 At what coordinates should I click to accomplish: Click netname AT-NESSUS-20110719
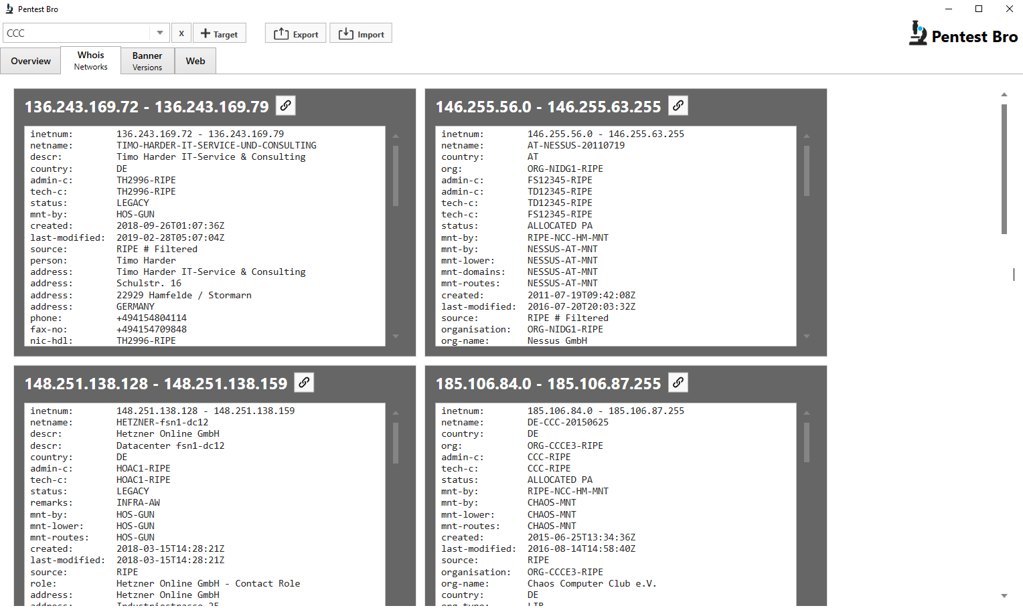tap(576, 145)
